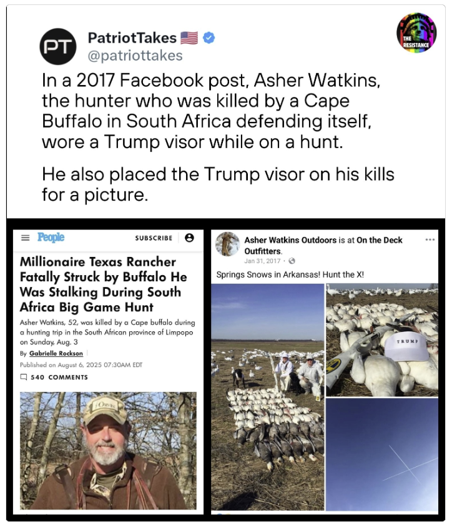Click the SUBSCRIBE button on People
The height and width of the screenshot is (522, 452).
[x=154, y=238]
